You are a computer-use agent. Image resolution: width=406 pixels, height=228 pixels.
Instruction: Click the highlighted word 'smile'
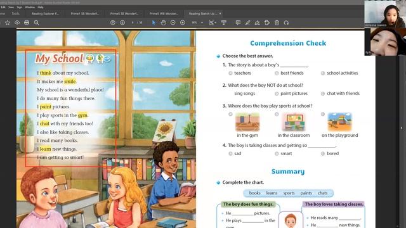pyautogui.click(x=70, y=82)
